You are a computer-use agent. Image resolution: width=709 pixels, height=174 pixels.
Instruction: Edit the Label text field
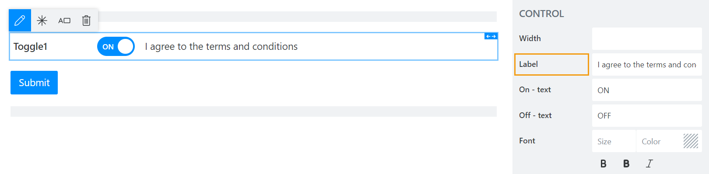(x=647, y=64)
